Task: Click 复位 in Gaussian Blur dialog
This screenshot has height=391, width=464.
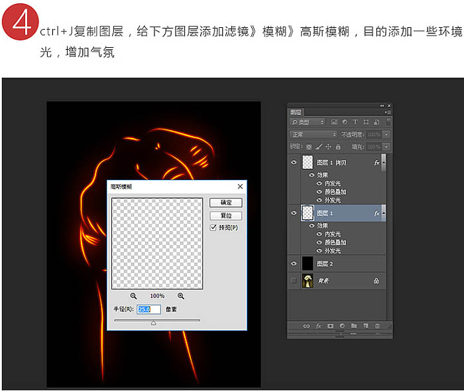Action: (x=226, y=216)
